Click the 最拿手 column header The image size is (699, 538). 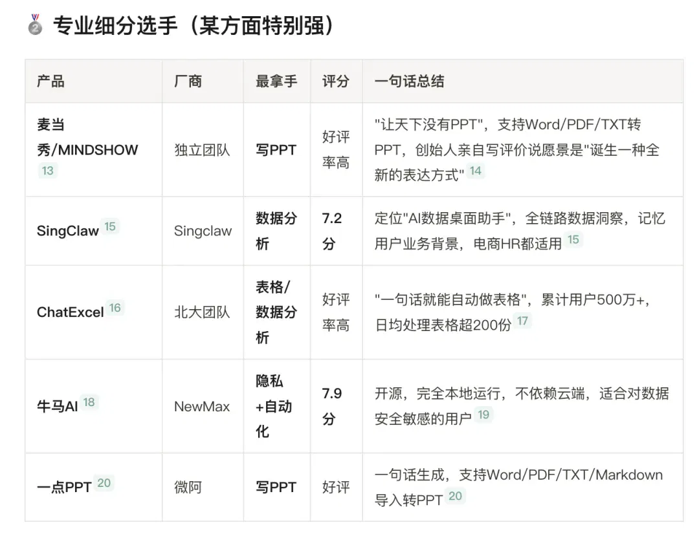pyautogui.click(x=276, y=81)
